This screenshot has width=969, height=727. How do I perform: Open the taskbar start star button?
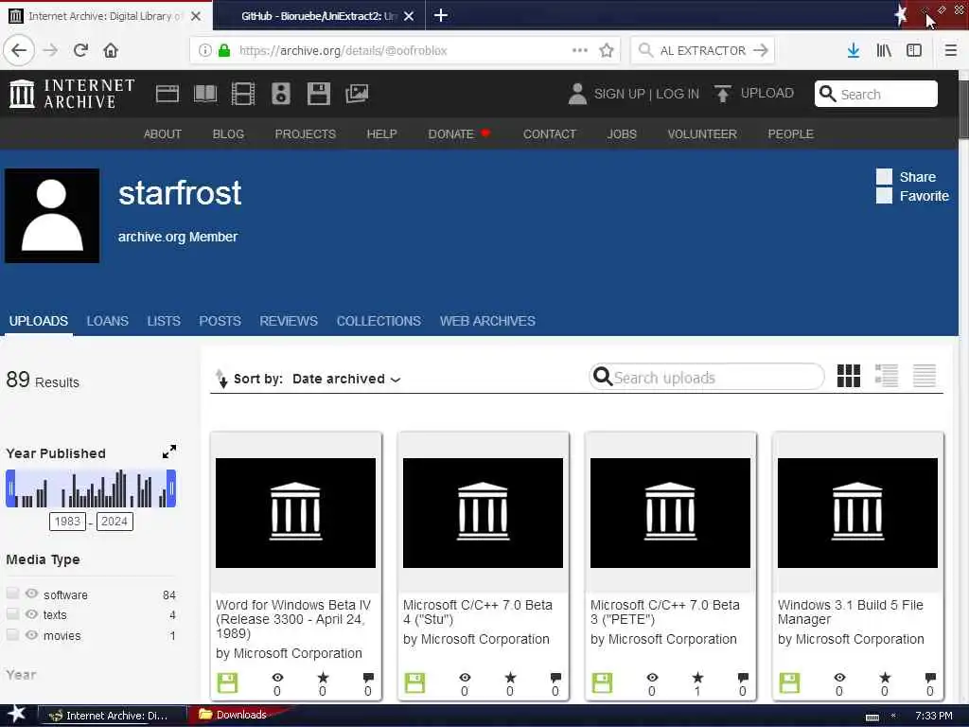pyautogui.click(x=17, y=715)
